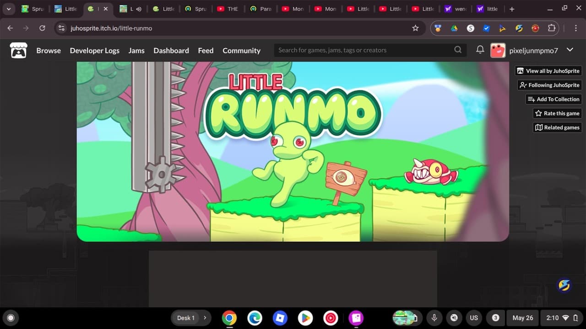Open a new browser tab
Viewport: 586px width, 329px height.
coord(512,9)
